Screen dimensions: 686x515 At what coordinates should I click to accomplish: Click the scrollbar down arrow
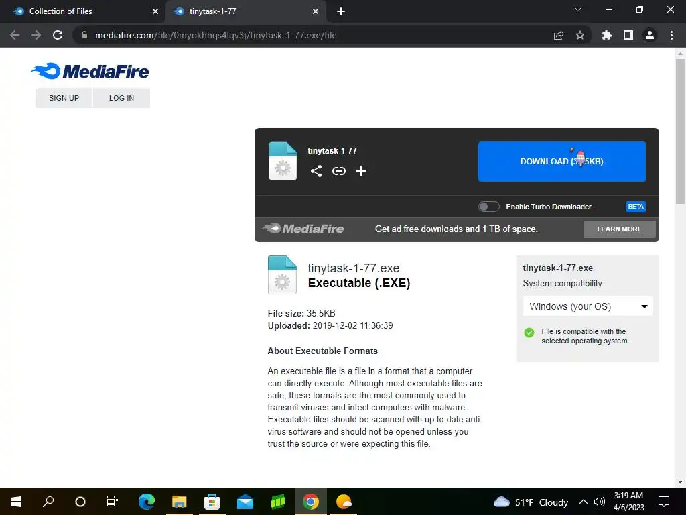681,482
